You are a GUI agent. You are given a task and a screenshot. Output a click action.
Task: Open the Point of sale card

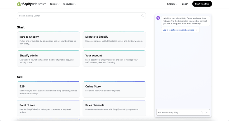tap(48, 108)
